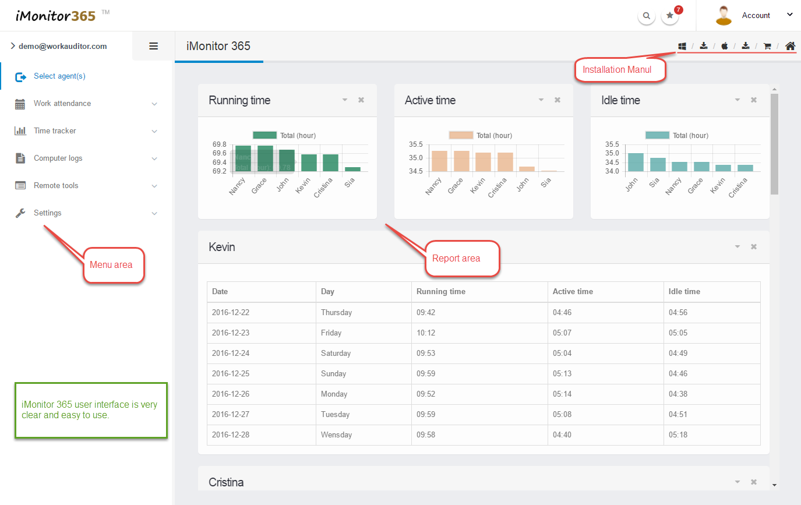The image size is (801, 505).
Task: Toggle Active time chart orange legend
Action: [x=461, y=135]
